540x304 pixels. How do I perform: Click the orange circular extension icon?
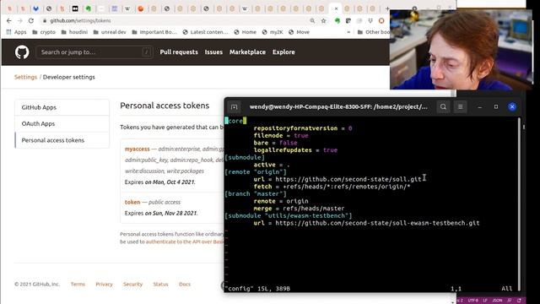[381, 20]
